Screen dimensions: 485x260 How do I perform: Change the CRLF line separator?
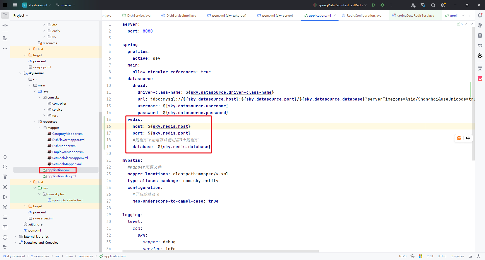(430, 256)
